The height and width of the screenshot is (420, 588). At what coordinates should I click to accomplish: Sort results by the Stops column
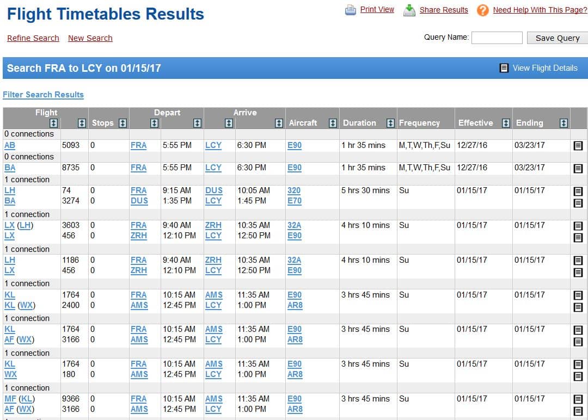pos(122,123)
